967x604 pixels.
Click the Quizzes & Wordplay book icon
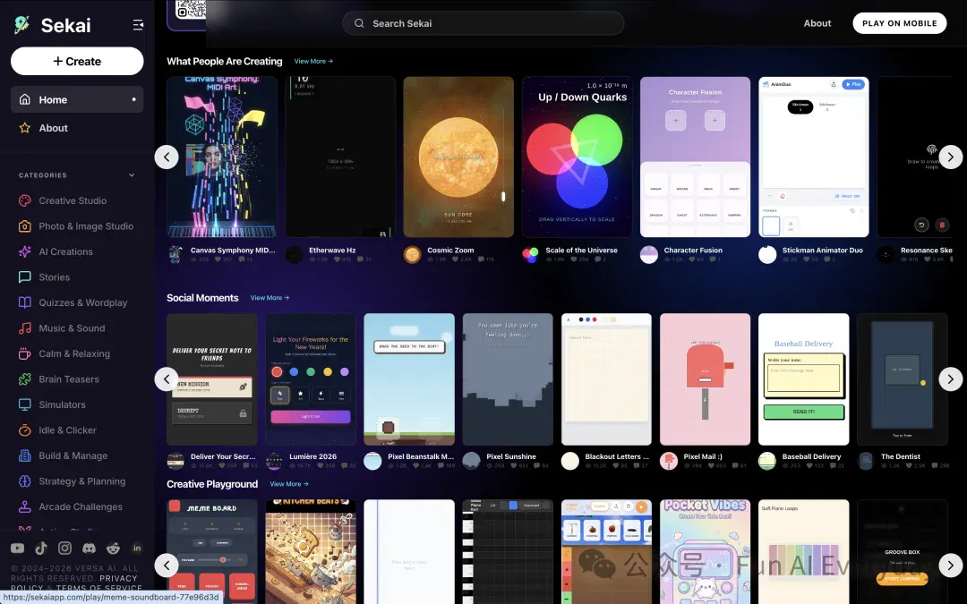pos(25,302)
